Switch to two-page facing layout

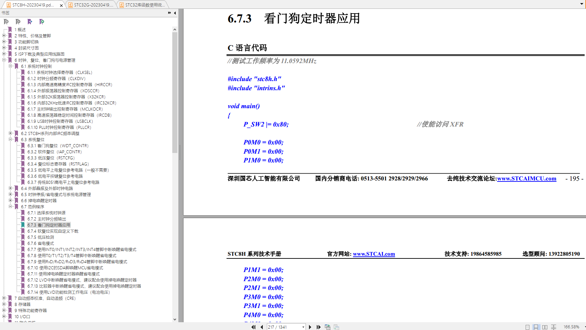point(545,327)
